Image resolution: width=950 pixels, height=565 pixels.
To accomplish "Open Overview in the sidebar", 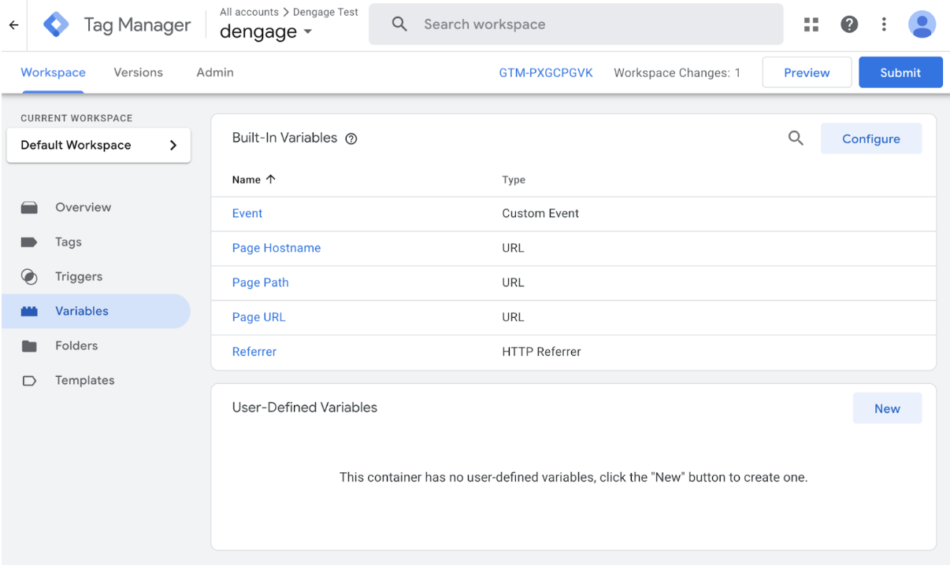I will coord(95,208).
